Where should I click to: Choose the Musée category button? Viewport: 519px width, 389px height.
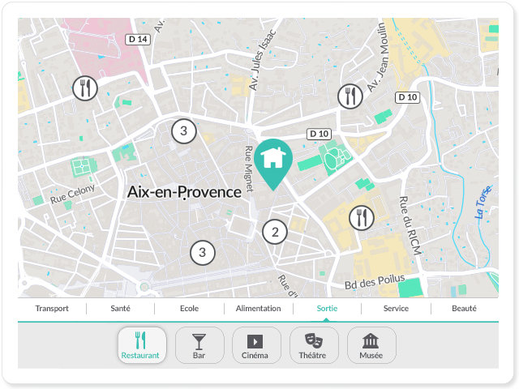coord(371,345)
